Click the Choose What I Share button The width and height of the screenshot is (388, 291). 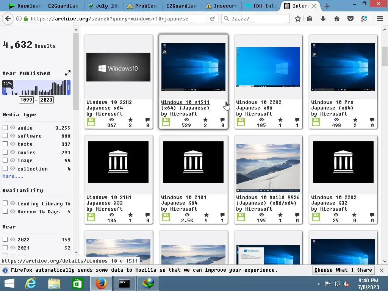click(x=343, y=270)
